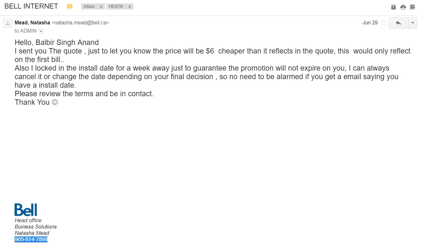This screenshot has height=244, width=421.
Task: Click the yellow importance marker
Action: coord(70,6)
